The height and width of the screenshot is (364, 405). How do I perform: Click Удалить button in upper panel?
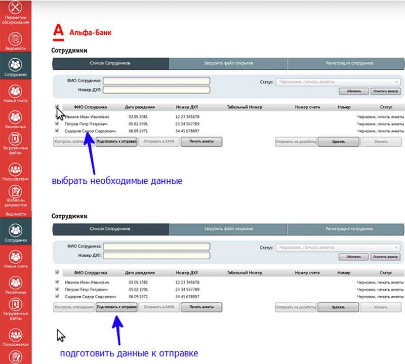pos(338,142)
